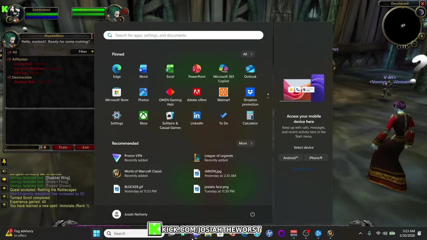Open Microsoft Store pinned app
Image resolution: width=427 pixels, height=240 pixels.
click(x=117, y=95)
